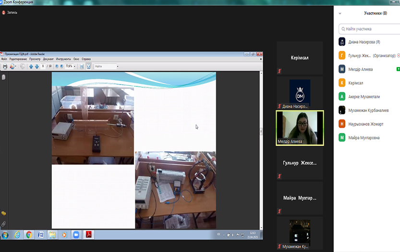Select participant Майра Мухтаровна in the list
Viewport: 400px width, 252px height.
pyautogui.click(x=364, y=138)
